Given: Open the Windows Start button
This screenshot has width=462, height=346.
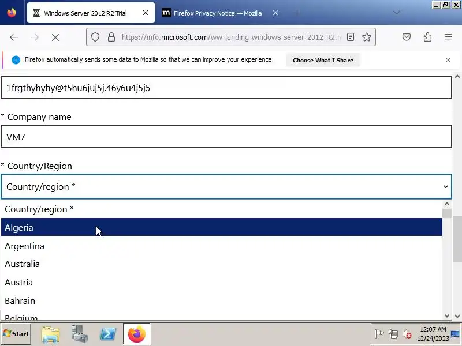Looking at the screenshot, I should click(16, 334).
